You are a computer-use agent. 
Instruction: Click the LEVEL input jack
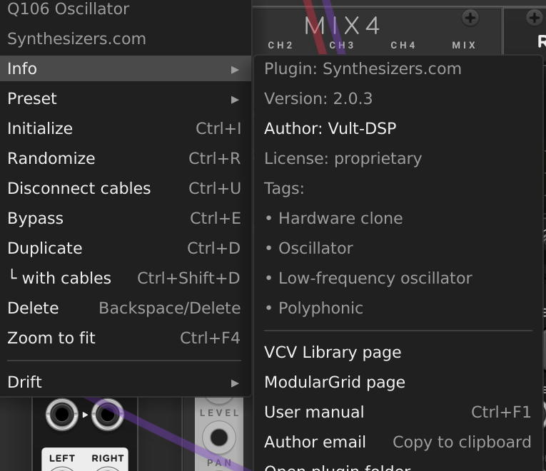point(218,438)
